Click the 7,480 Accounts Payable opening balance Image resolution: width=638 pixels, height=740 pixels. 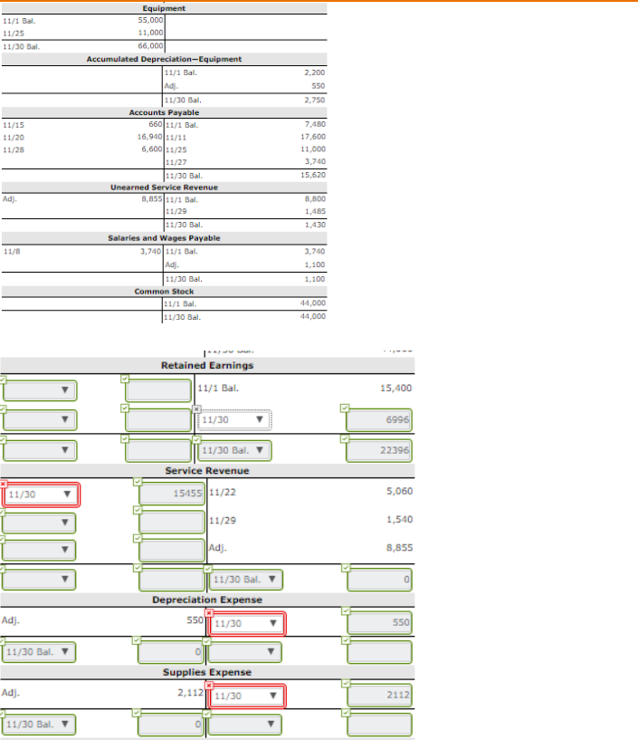[x=315, y=124]
